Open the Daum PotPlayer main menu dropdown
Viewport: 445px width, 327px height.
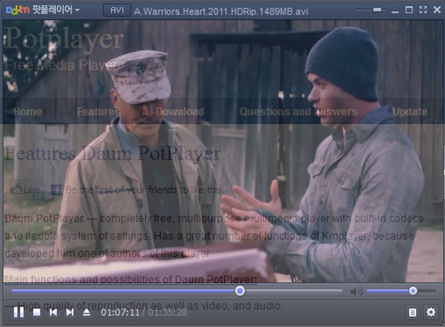click(x=43, y=10)
